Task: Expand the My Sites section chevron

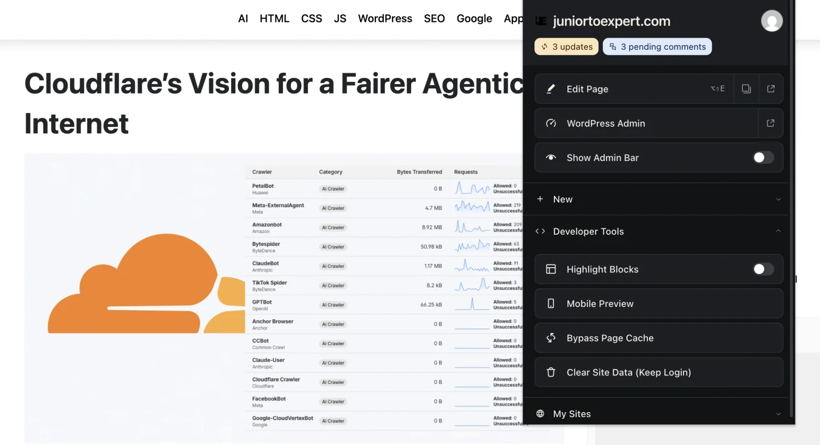Action: [x=778, y=414]
